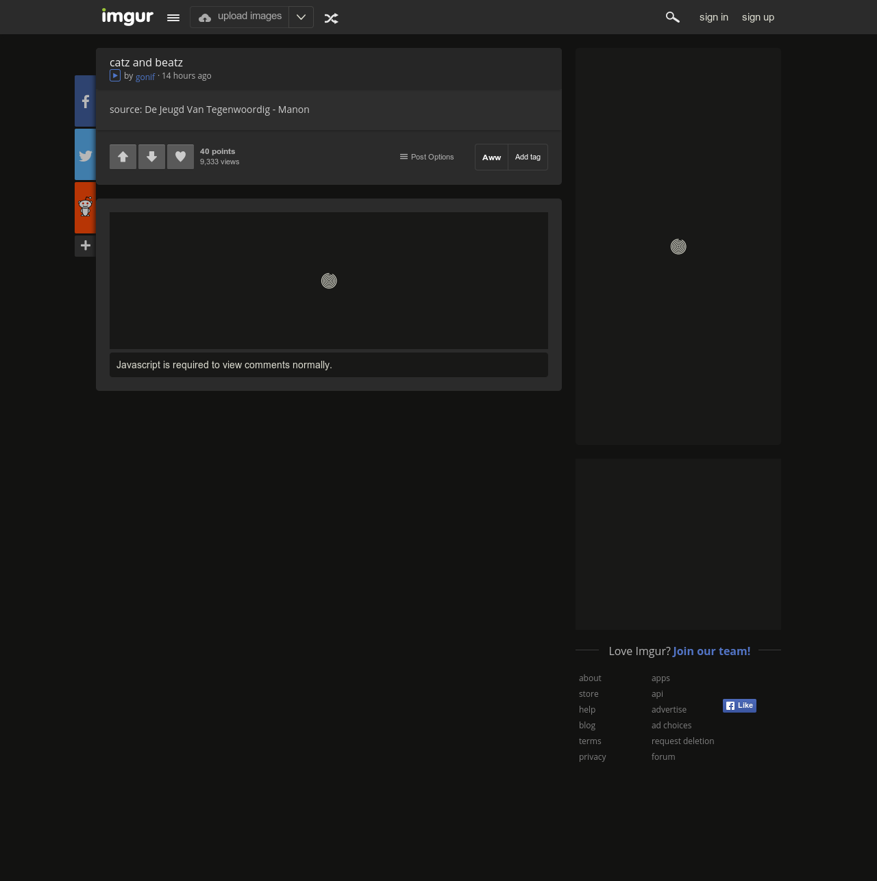This screenshot has height=881, width=877.
Task: Open the api footer link
Action: [657, 694]
